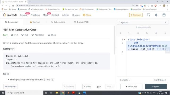Viewport: 170px width, 95px height.
Task: Open the Windows action center notifications
Action: (167, 93)
